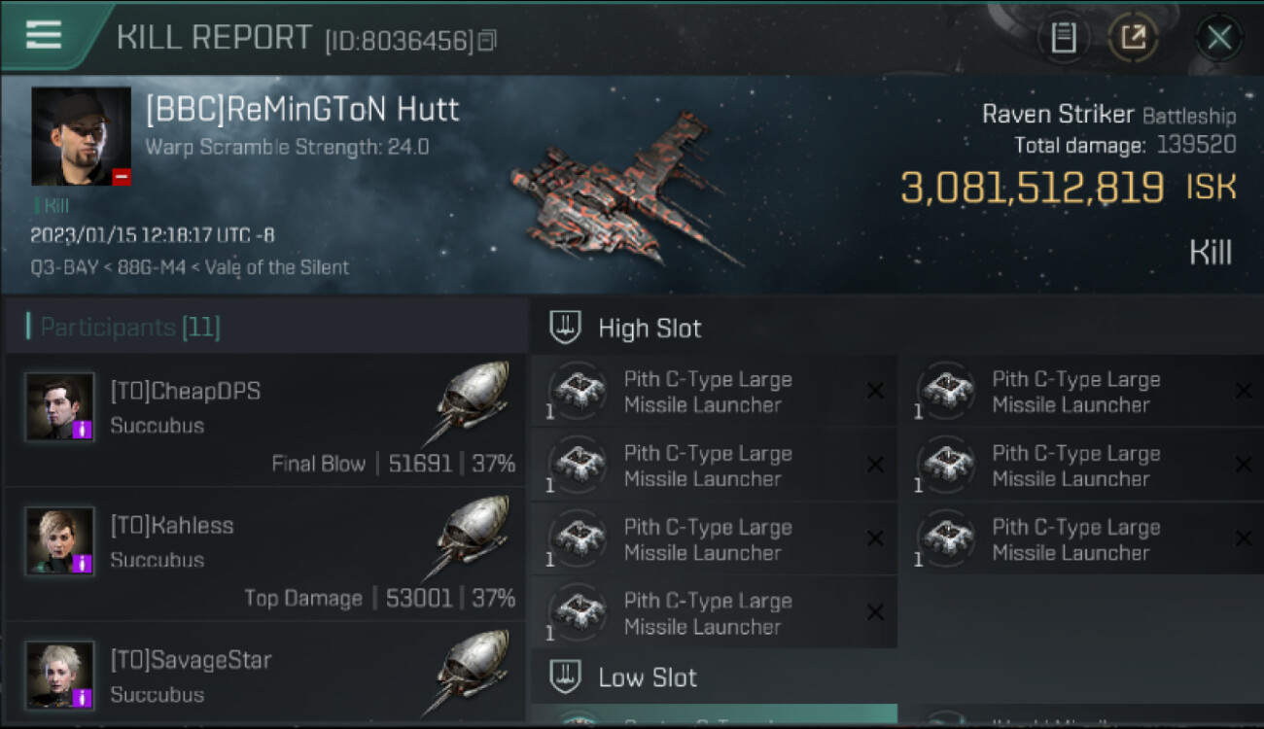The image size is (1264, 729).
Task: Click the share export icon
Action: (1133, 39)
